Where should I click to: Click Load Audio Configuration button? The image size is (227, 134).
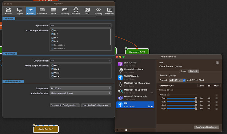point(96,105)
